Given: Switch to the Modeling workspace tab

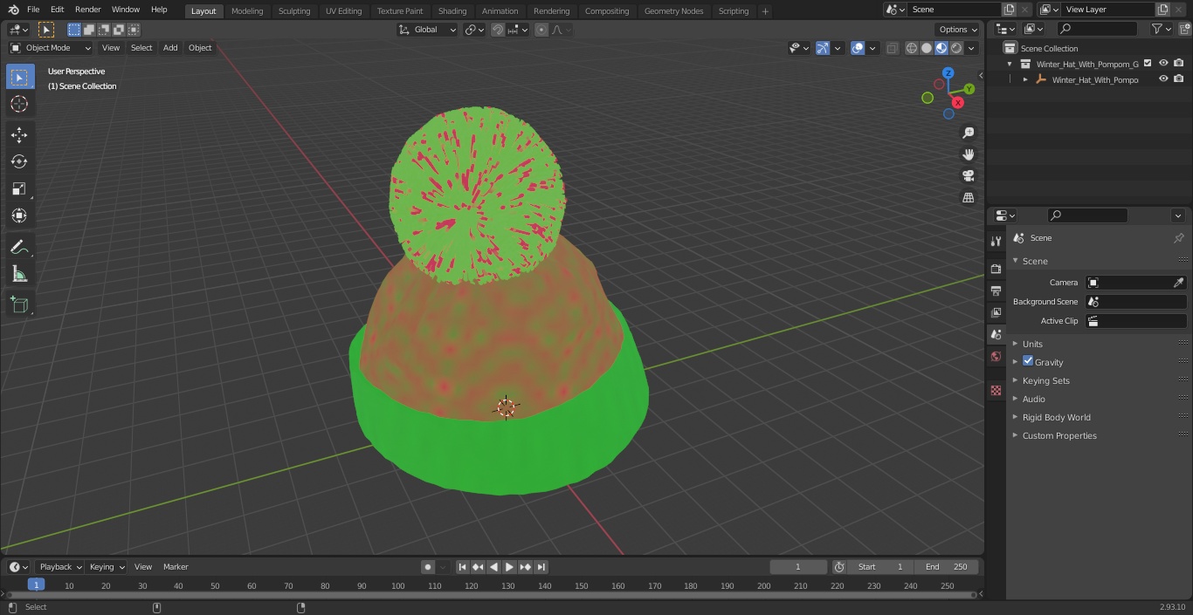Looking at the screenshot, I should pos(247,10).
